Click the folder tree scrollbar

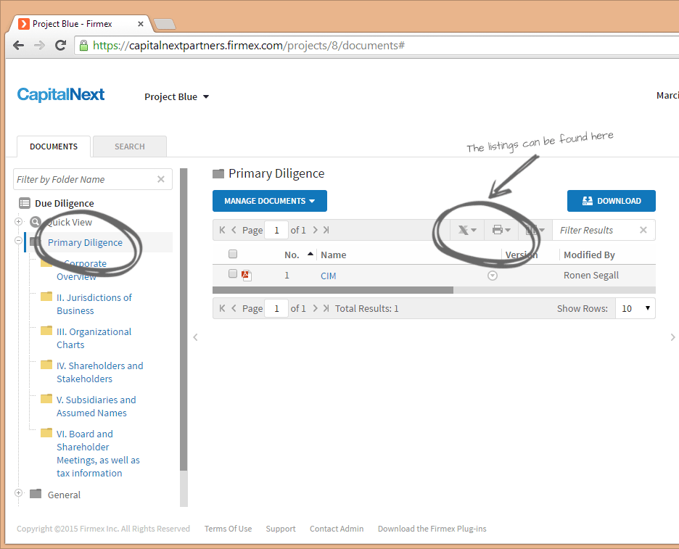[184, 320]
